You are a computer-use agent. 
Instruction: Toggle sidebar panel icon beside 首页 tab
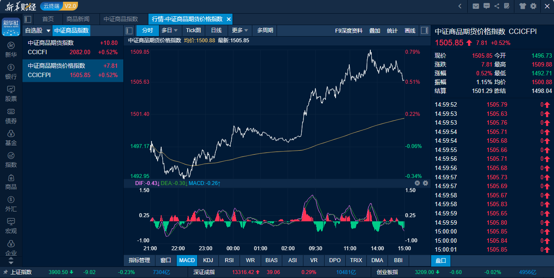click(x=28, y=19)
